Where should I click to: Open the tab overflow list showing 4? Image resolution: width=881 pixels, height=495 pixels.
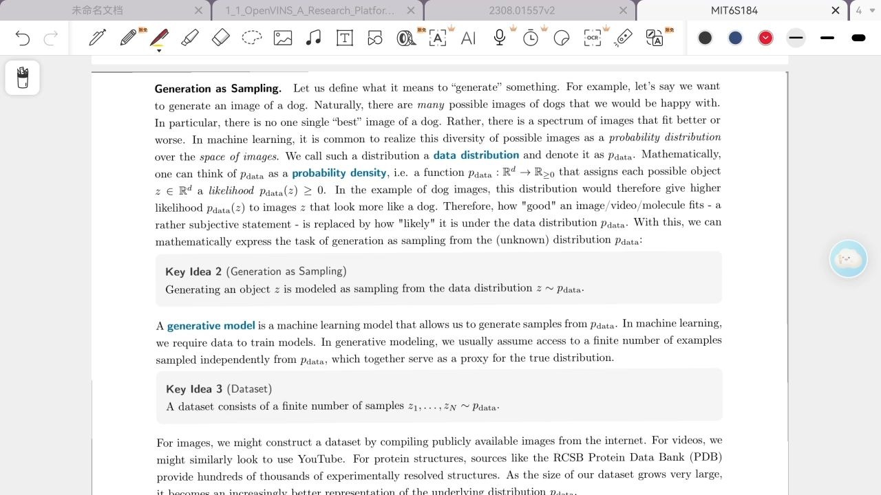[x=865, y=10]
